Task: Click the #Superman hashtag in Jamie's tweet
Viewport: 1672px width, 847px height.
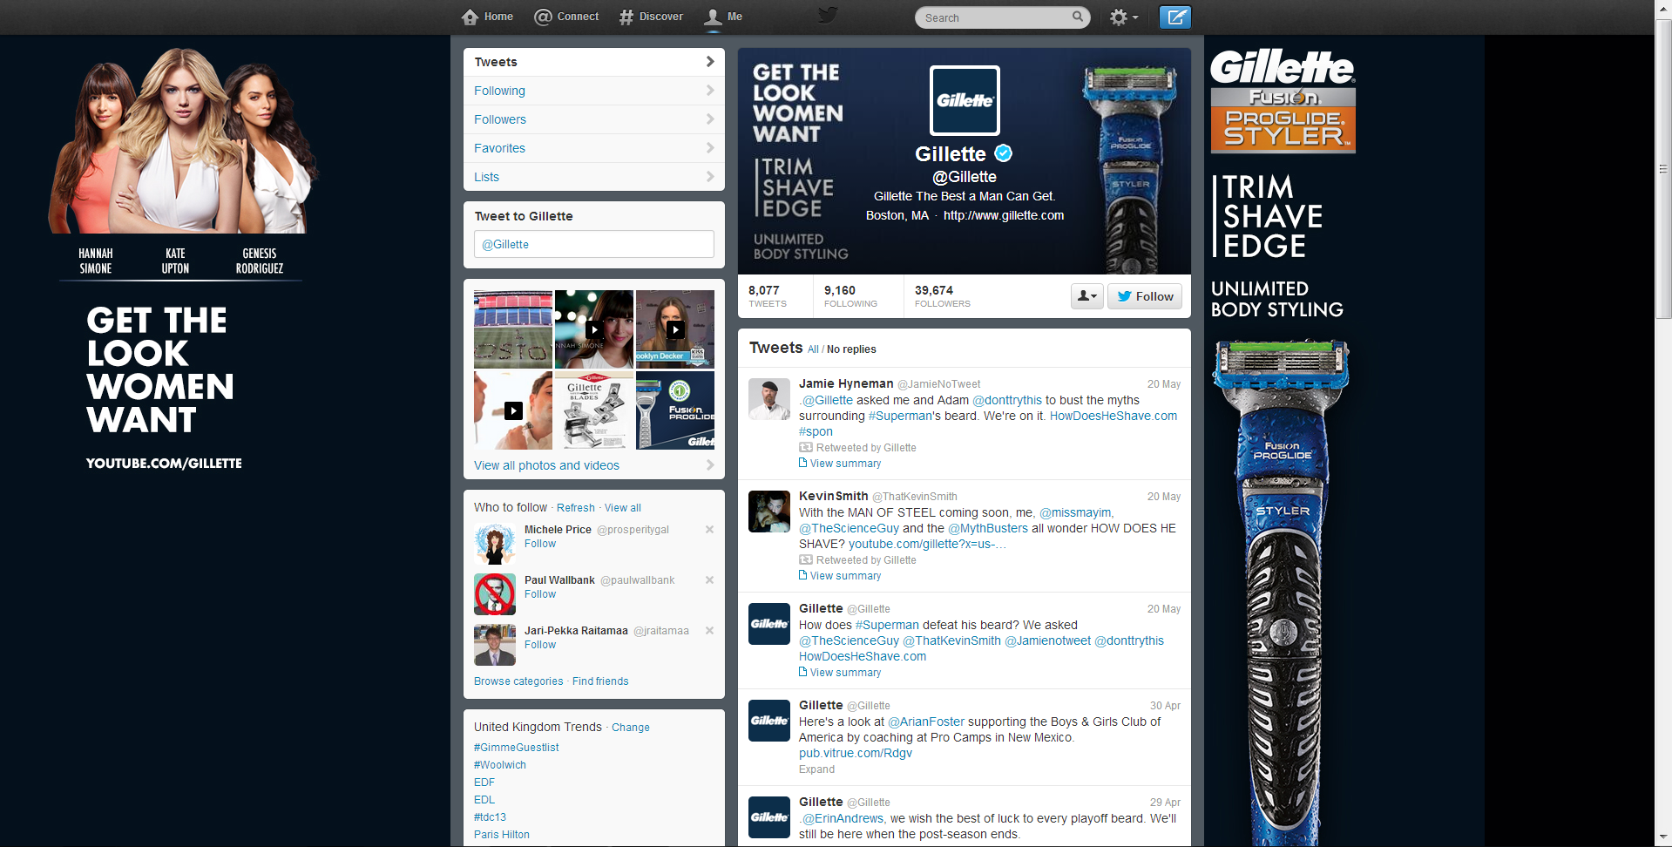Action: point(900,416)
